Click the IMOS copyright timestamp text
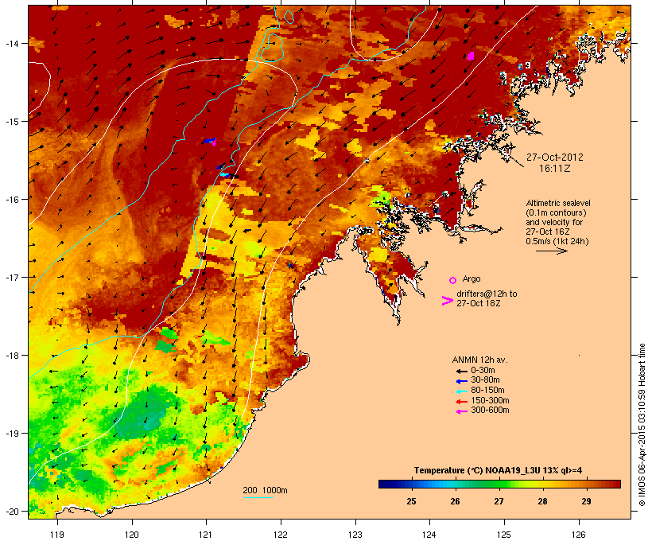The image size is (652, 541). click(642, 425)
